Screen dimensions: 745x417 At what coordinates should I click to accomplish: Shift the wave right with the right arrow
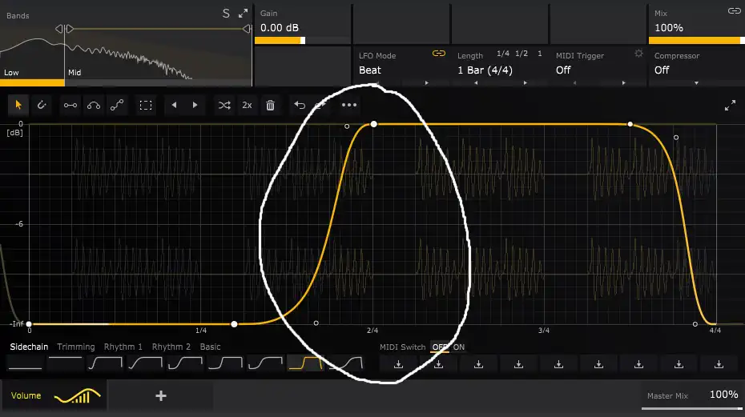(x=195, y=105)
